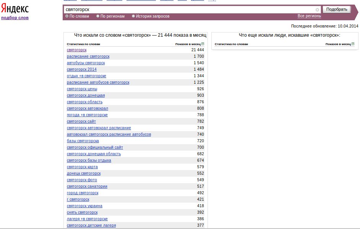Open the 'святогорск детские лагеря' link
Screen dimensions: 360x229
pyautogui.click(x=91, y=226)
